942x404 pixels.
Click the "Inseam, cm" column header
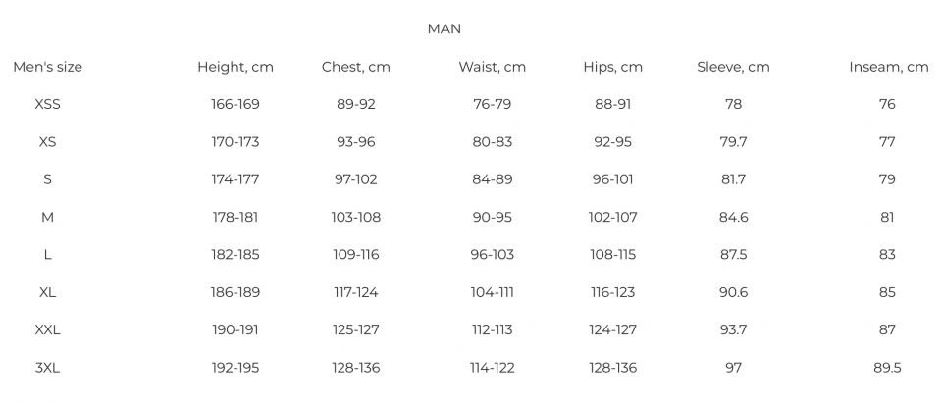(x=888, y=67)
